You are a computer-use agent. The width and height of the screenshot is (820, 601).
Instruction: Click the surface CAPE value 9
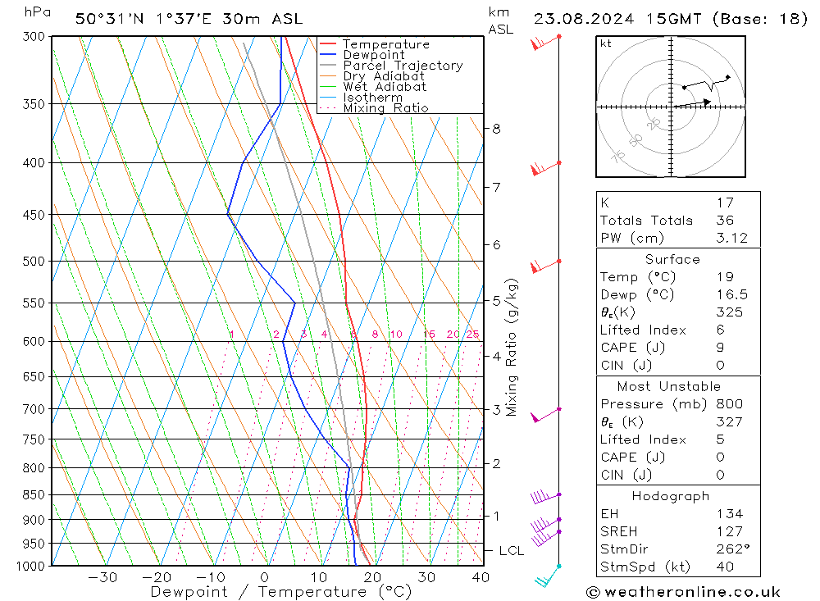(720, 348)
